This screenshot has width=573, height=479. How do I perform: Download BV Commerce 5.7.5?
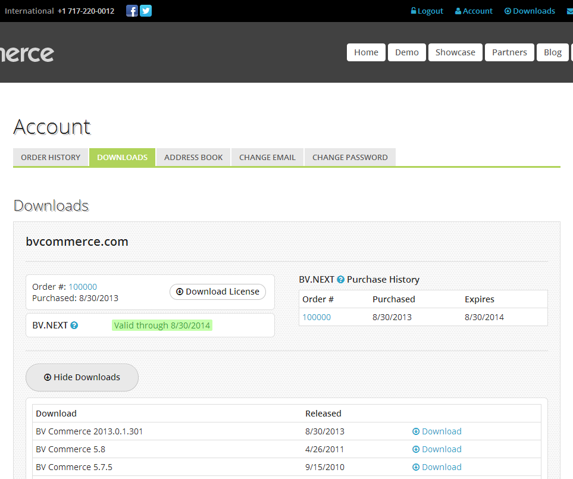point(437,467)
